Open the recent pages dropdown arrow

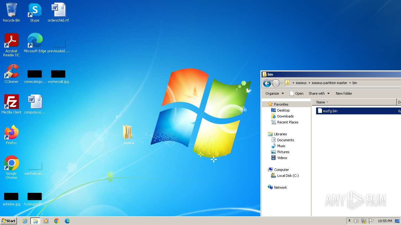[x=282, y=83]
